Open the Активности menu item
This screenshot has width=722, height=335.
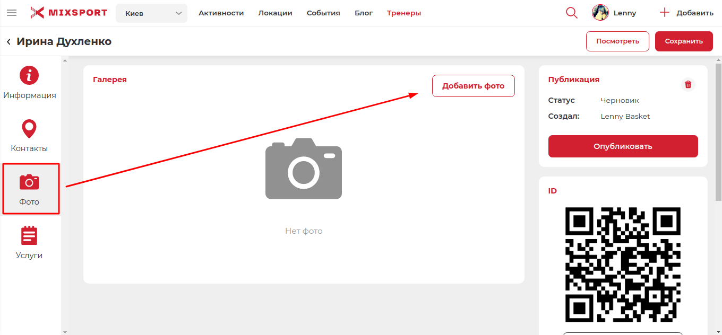coord(221,13)
